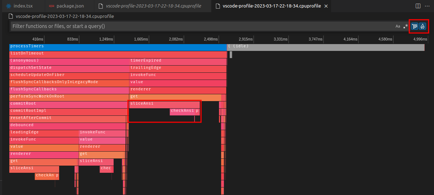
Task: Click get frame beside performSyncWorkOnRoot
Action: pos(175,97)
